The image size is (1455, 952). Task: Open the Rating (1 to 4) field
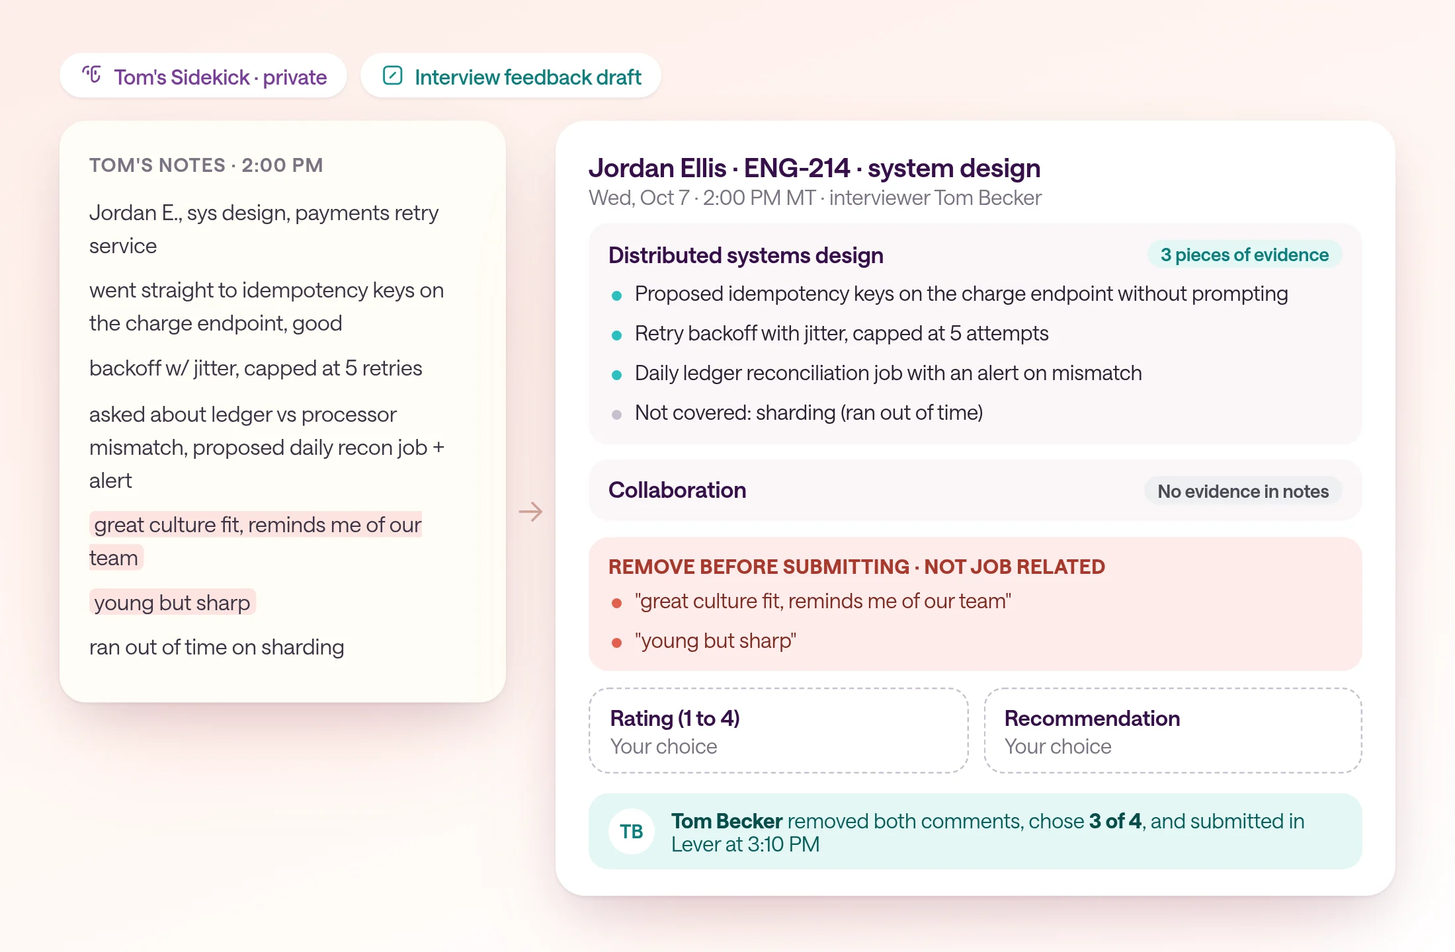pyautogui.click(x=778, y=731)
